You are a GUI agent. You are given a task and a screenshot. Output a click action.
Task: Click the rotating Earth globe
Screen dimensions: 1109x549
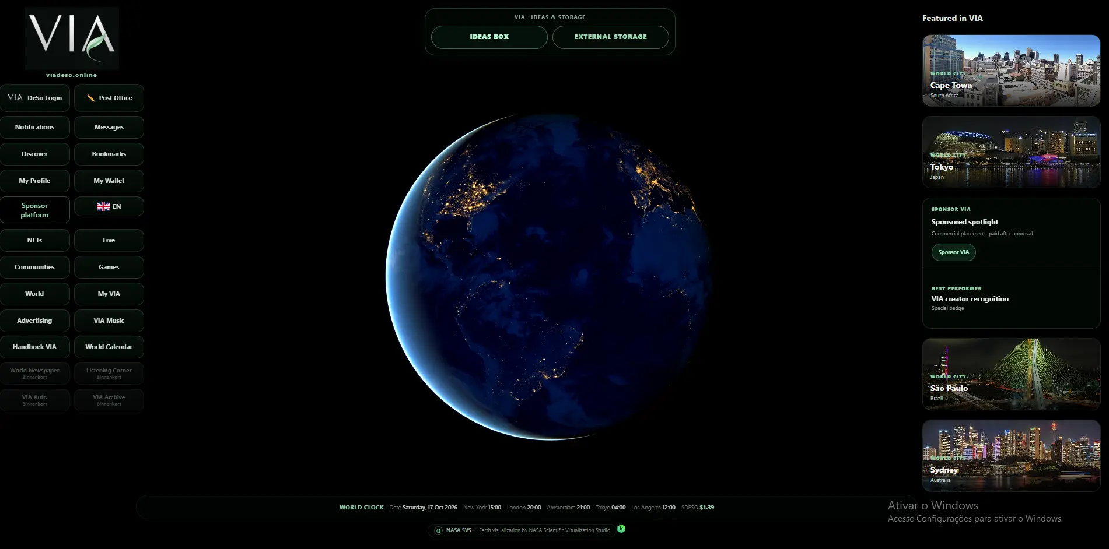click(548, 277)
